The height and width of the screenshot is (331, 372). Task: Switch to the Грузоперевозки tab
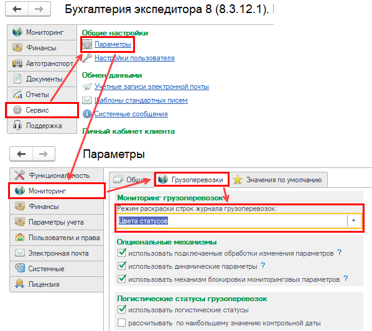pos(192,180)
